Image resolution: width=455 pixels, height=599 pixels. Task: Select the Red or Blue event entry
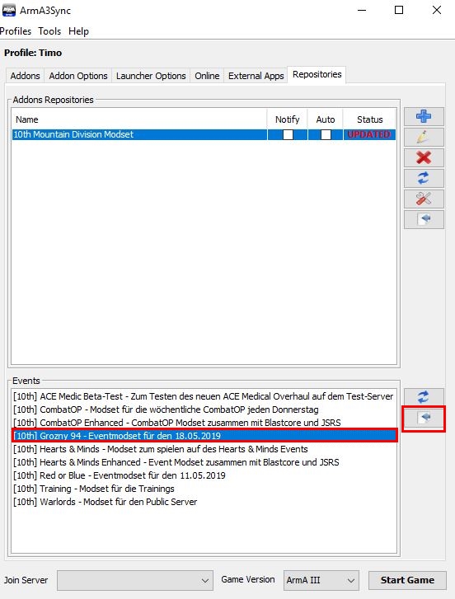120,475
